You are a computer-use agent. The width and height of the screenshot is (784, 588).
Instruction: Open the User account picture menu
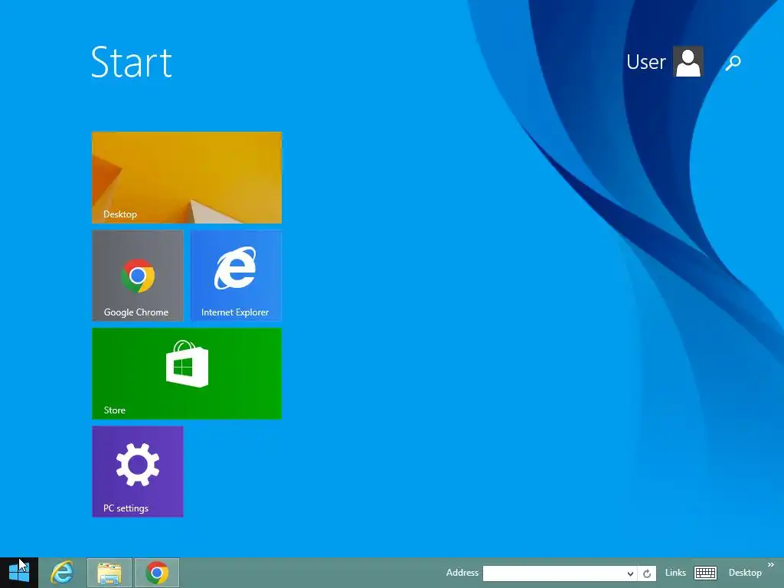click(x=688, y=61)
